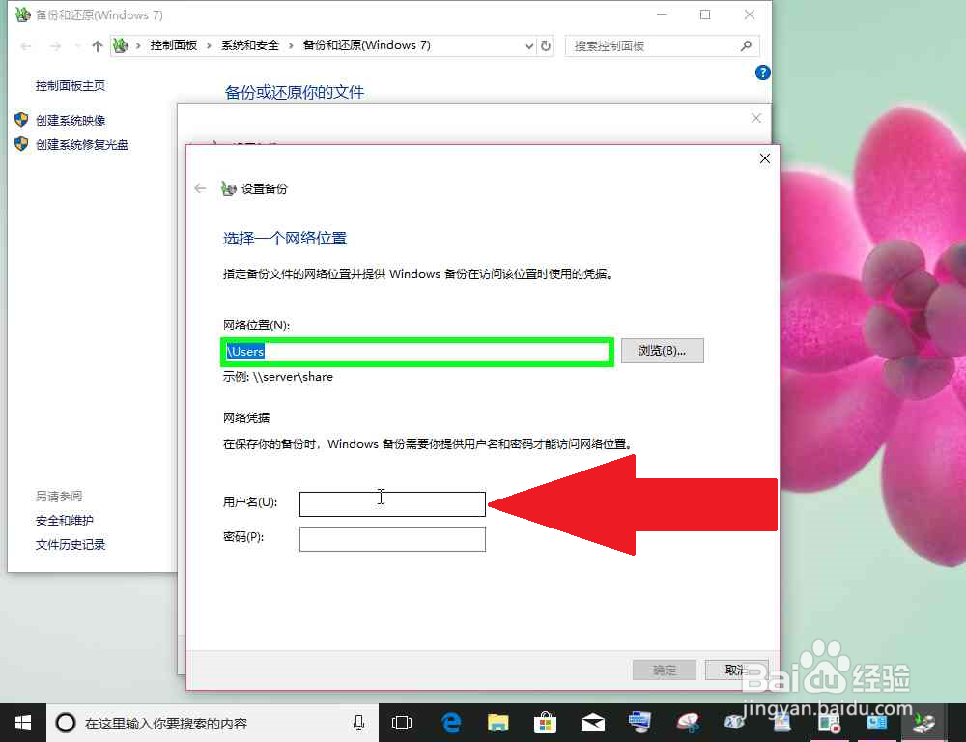Click the magnifier icon in the search box
Screen dimensions: 966x742
pyautogui.click(x=746, y=45)
